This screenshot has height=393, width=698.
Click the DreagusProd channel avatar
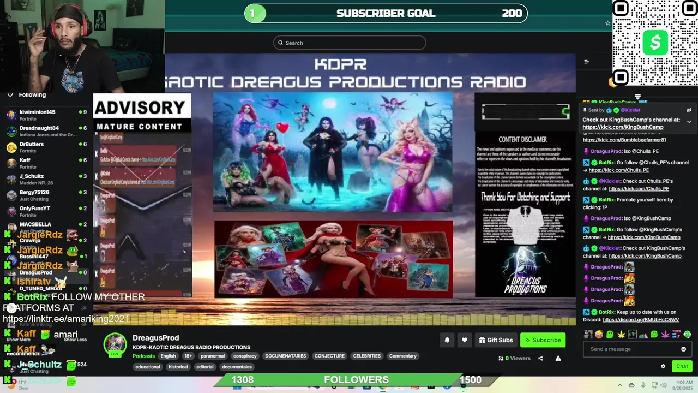pyautogui.click(x=115, y=344)
